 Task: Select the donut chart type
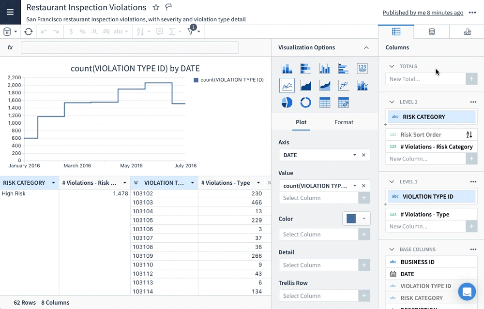305,103
